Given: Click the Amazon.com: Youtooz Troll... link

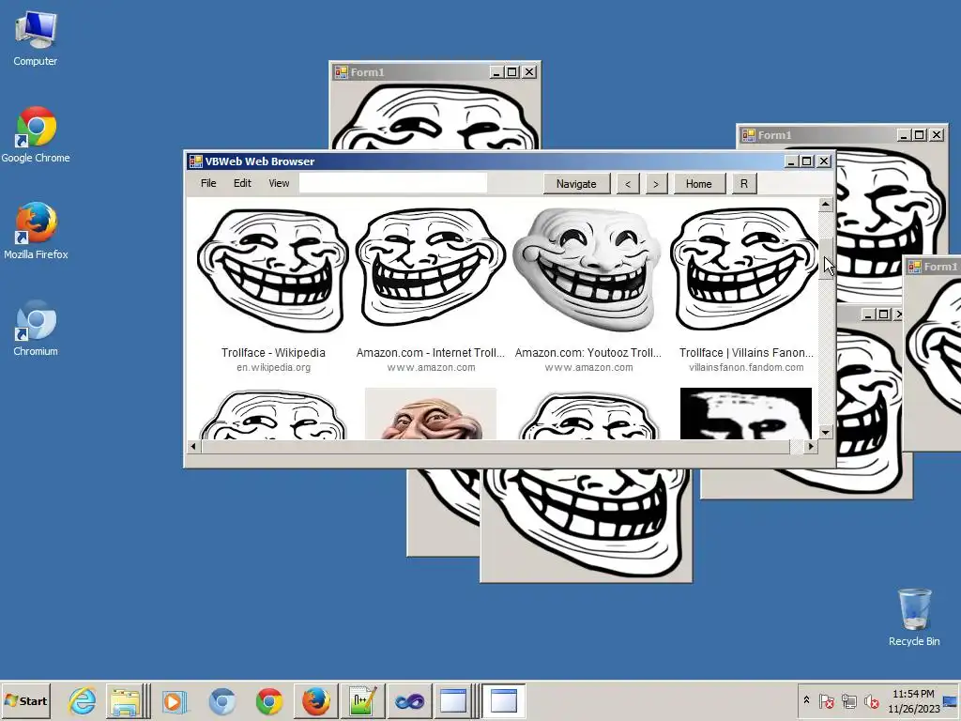Looking at the screenshot, I should (588, 353).
